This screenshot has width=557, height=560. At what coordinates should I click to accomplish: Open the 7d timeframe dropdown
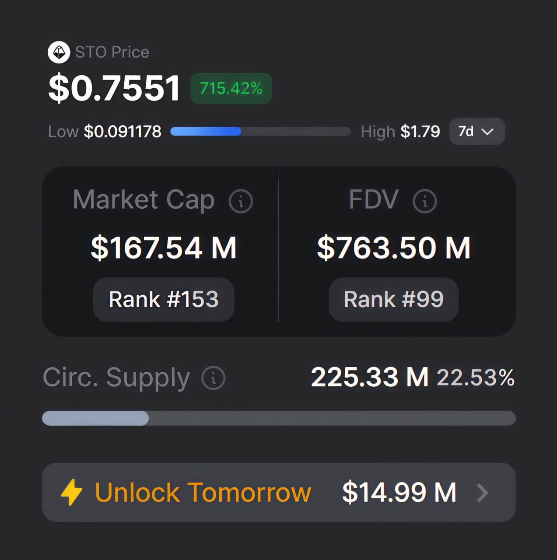(476, 131)
